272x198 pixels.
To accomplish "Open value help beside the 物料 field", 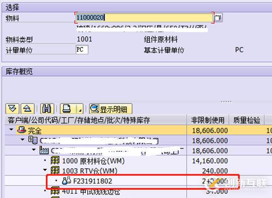I will 218,18.
